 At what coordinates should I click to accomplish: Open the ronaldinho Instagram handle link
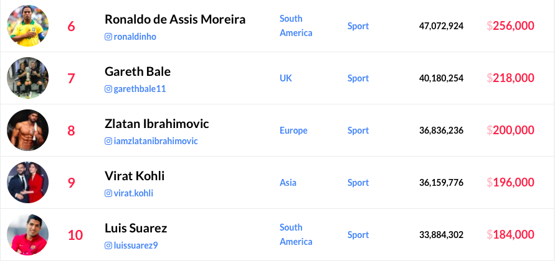pos(135,37)
